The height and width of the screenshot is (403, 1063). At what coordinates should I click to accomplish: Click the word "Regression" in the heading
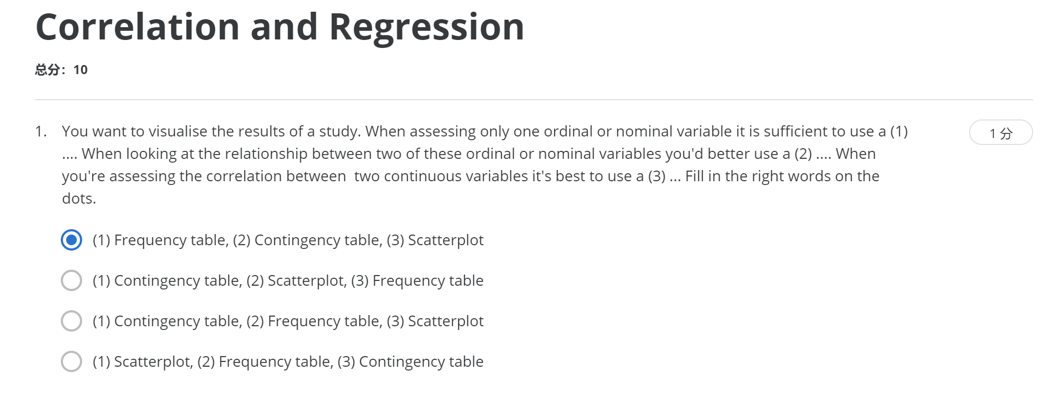[x=427, y=27]
